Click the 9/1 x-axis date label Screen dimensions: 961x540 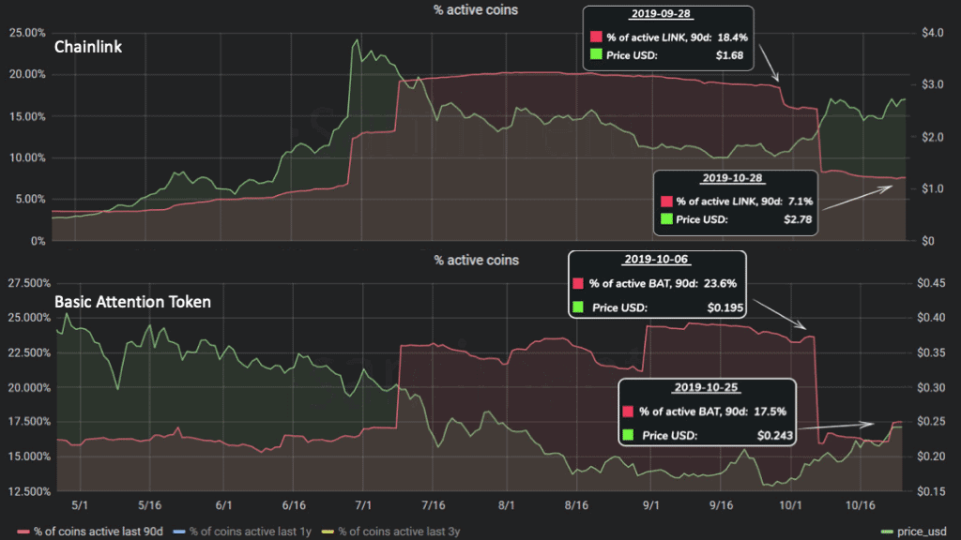tap(651, 505)
